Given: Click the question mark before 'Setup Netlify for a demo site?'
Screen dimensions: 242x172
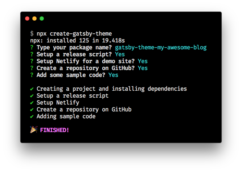Looking at the screenshot, I should (32, 61).
